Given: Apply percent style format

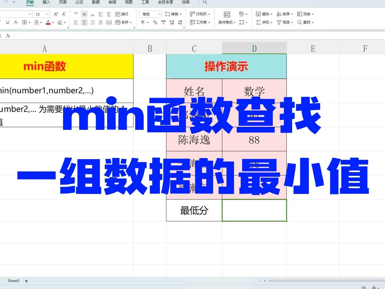Looking at the screenshot, I should point(155,22).
